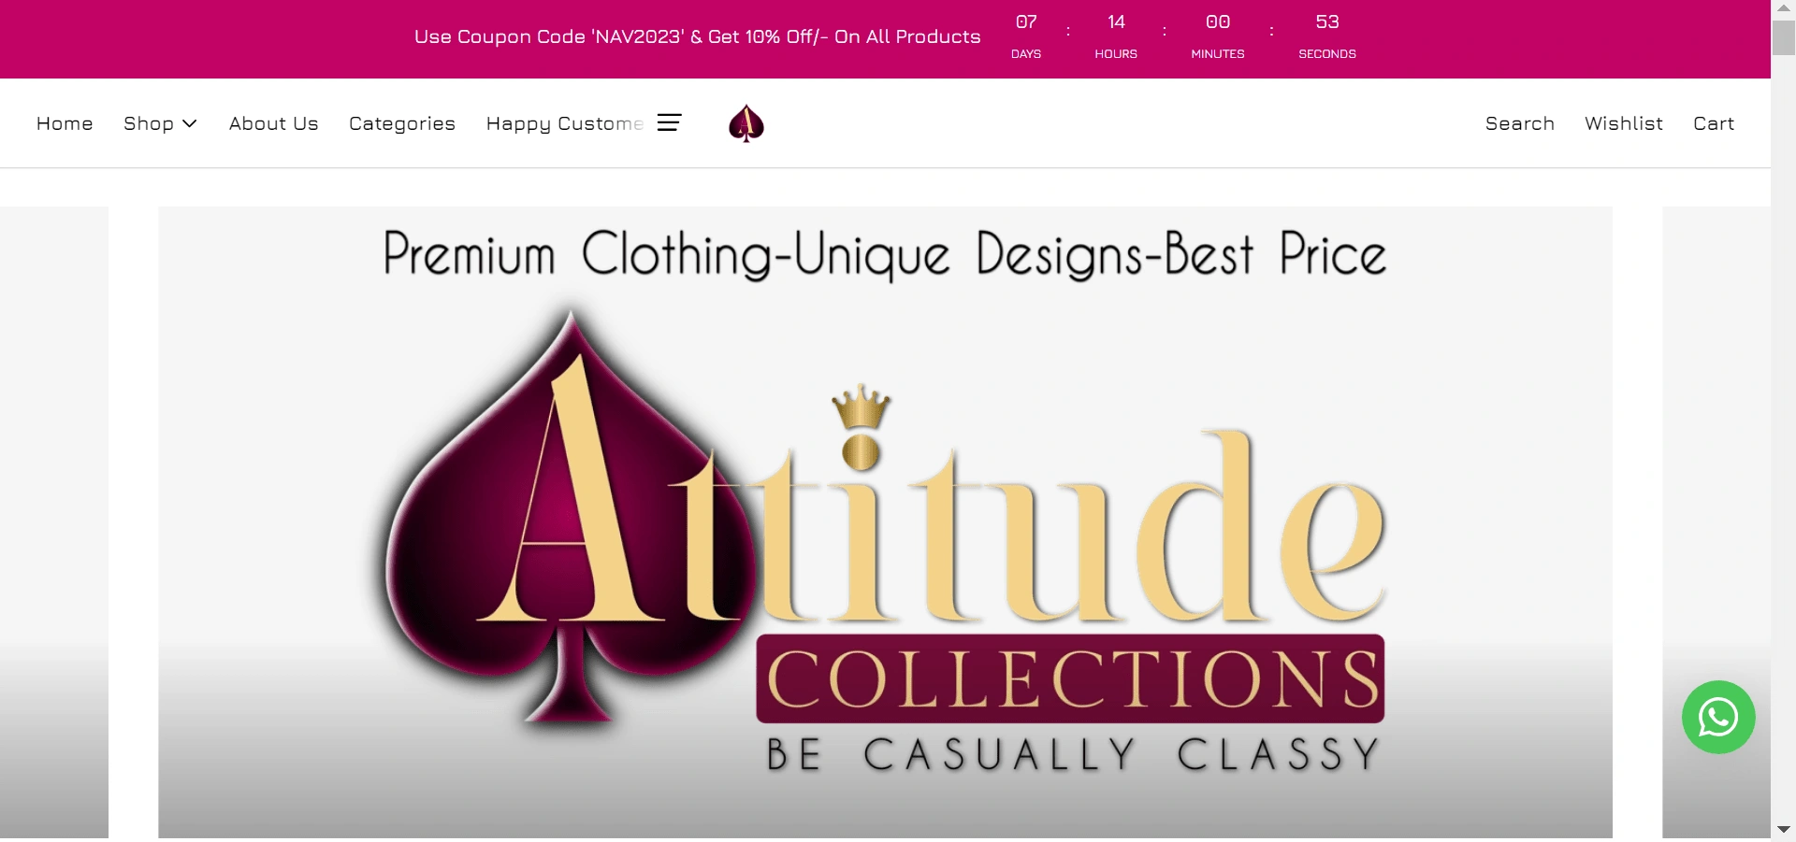Open the Cart
The image size is (1796, 842).
pyautogui.click(x=1714, y=123)
